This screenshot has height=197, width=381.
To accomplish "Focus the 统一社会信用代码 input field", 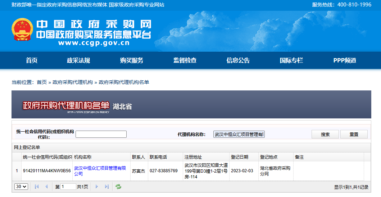I will click(101, 134).
